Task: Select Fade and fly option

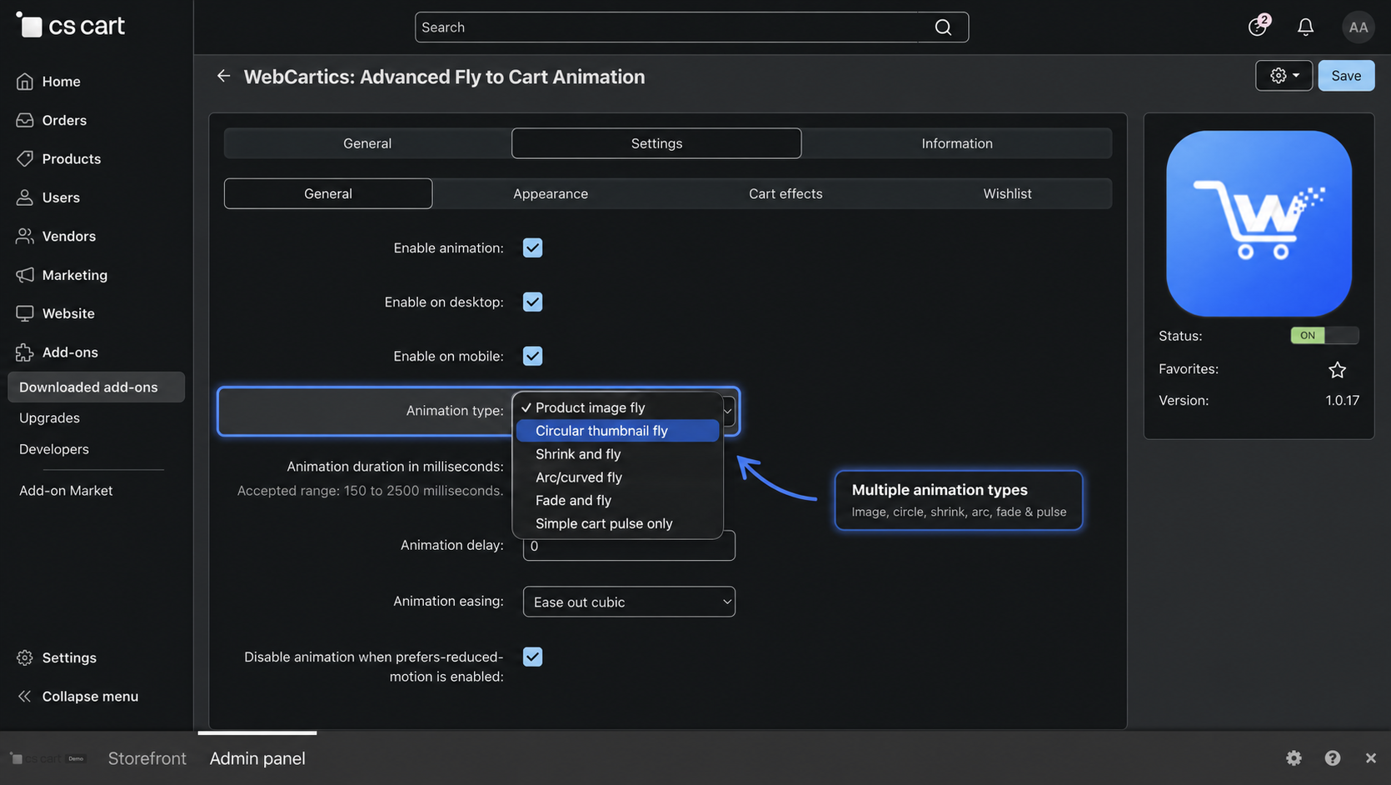Action: (x=617, y=500)
